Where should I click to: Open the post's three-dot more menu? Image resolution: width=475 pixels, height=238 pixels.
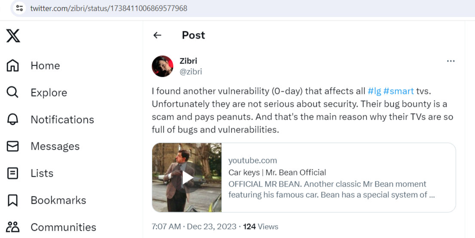(x=450, y=61)
